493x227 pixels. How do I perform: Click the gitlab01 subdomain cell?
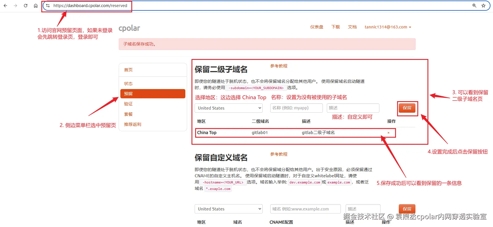pyautogui.click(x=260, y=133)
